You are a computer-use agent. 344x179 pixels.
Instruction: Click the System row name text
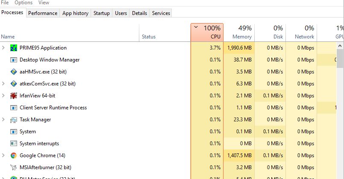(x=28, y=132)
